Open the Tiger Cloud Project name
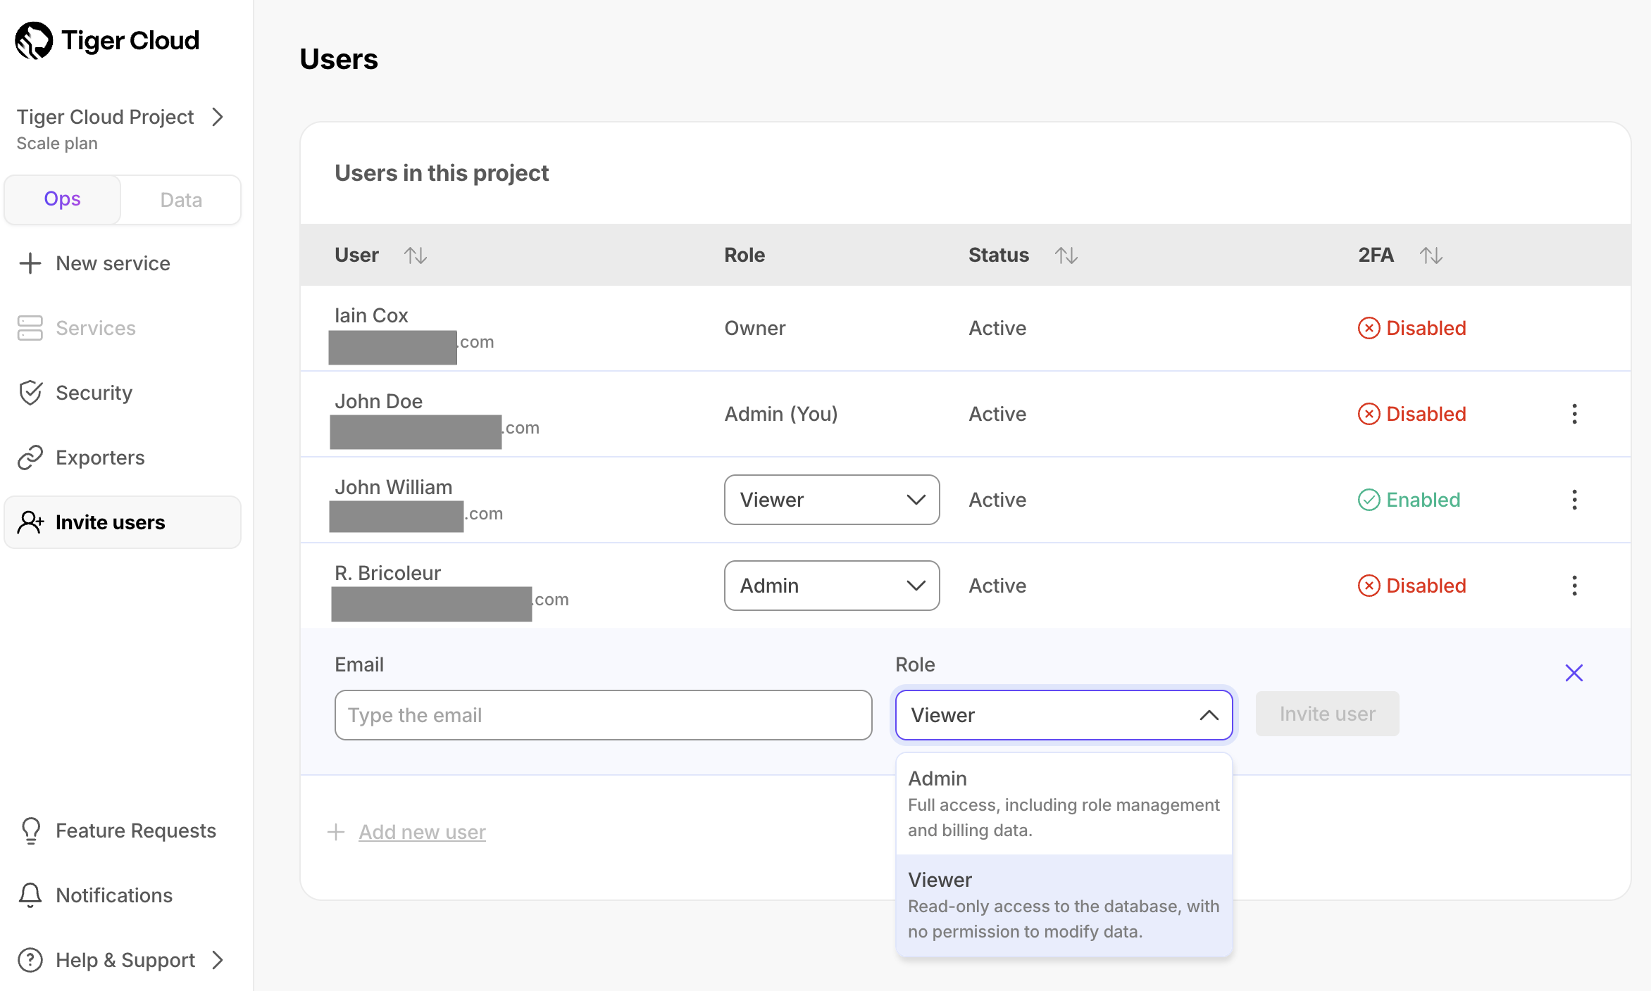 (105, 117)
